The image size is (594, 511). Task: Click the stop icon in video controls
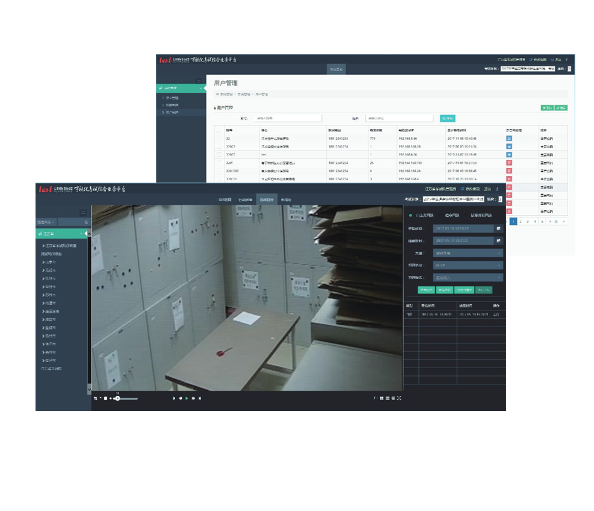click(105, 398)
